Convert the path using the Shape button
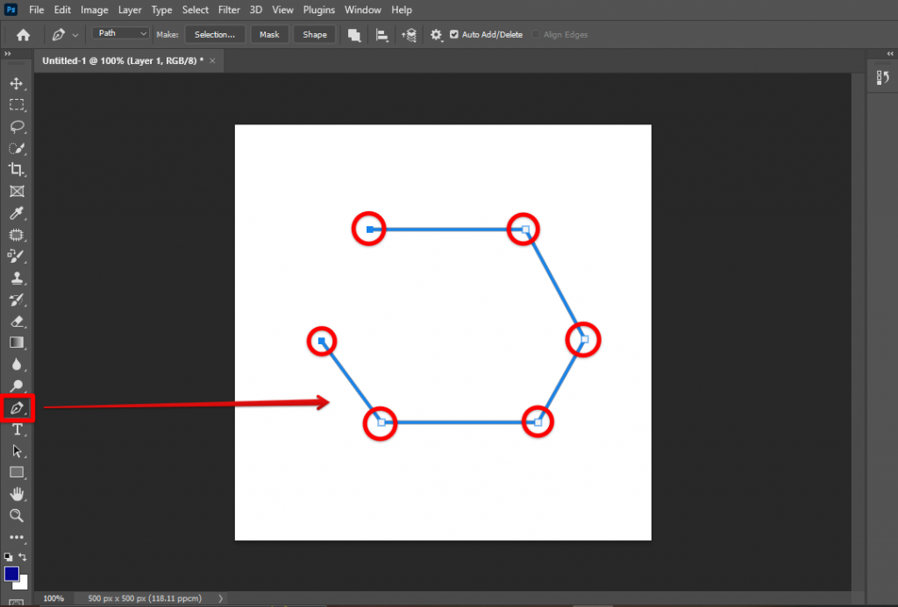This screenshot has width=898, height=607. coord(314,34)
